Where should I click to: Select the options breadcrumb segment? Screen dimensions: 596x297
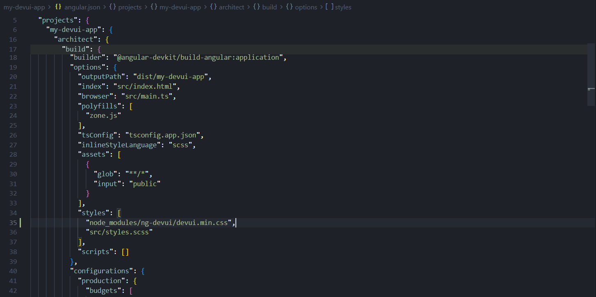coord(306,7)
